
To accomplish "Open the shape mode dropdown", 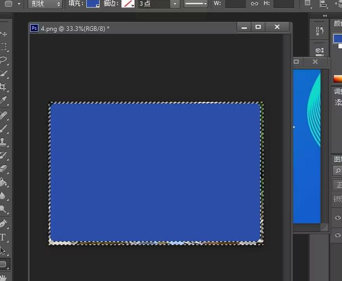I will [45, 4].
